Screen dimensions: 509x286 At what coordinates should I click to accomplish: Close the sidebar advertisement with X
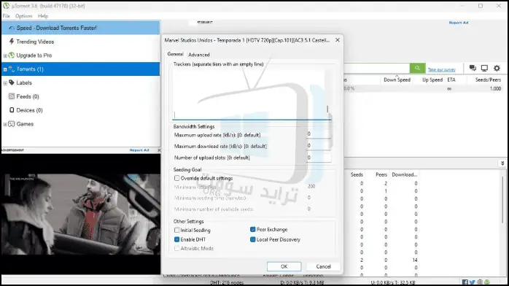point(159,150)
